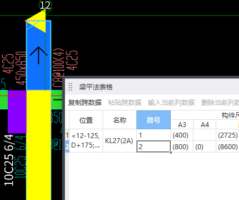Viewport: 239px width, 200px height.
Task: Click the empty A4 cell in row 1
Action: (x=205, y=135)
